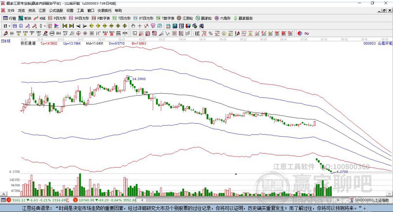Open the P数字表 number table

101,18
